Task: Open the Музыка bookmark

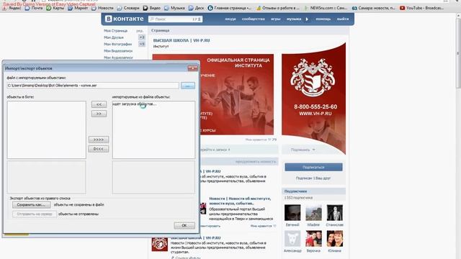Action: point(174,8)
